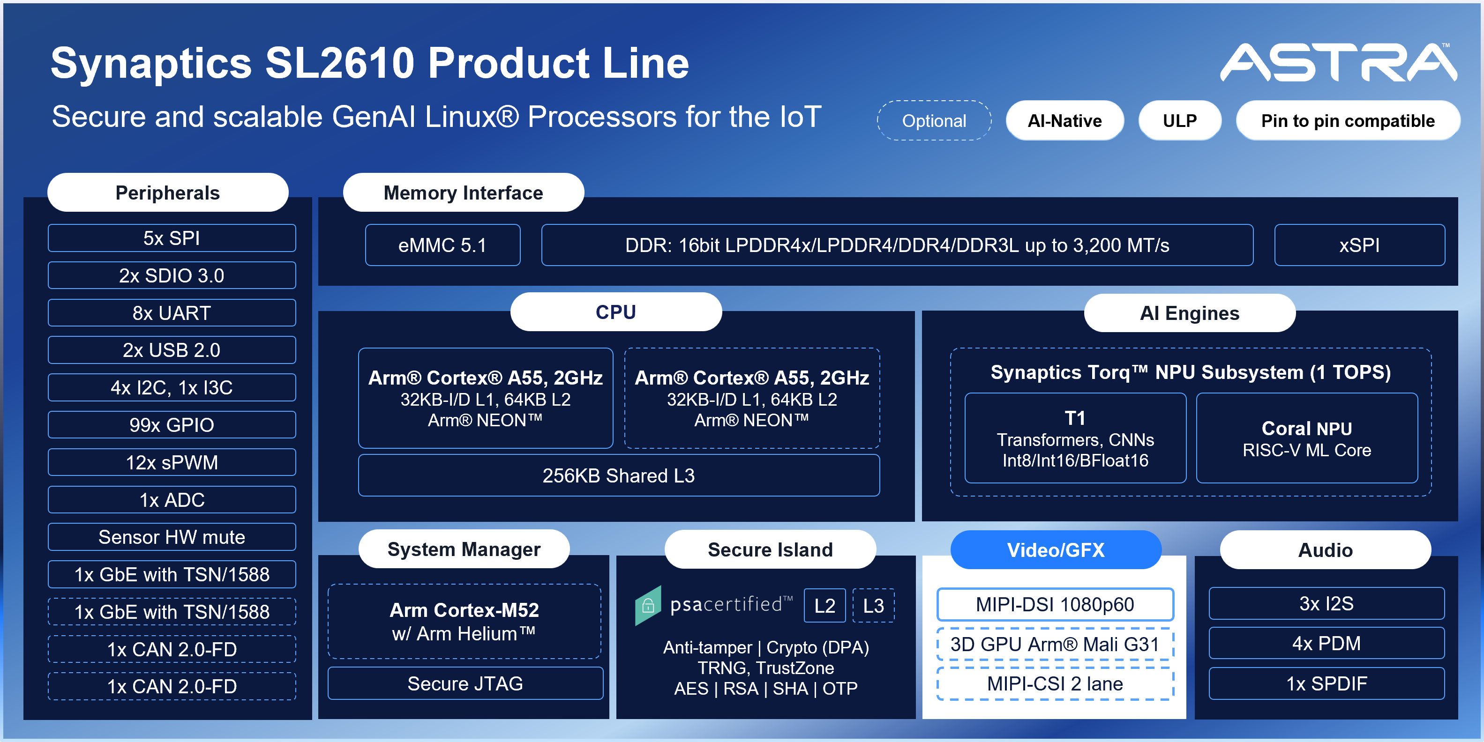Select the Memory Interface header
Screen dimensions: 1484x742
[x=463, y=193]
